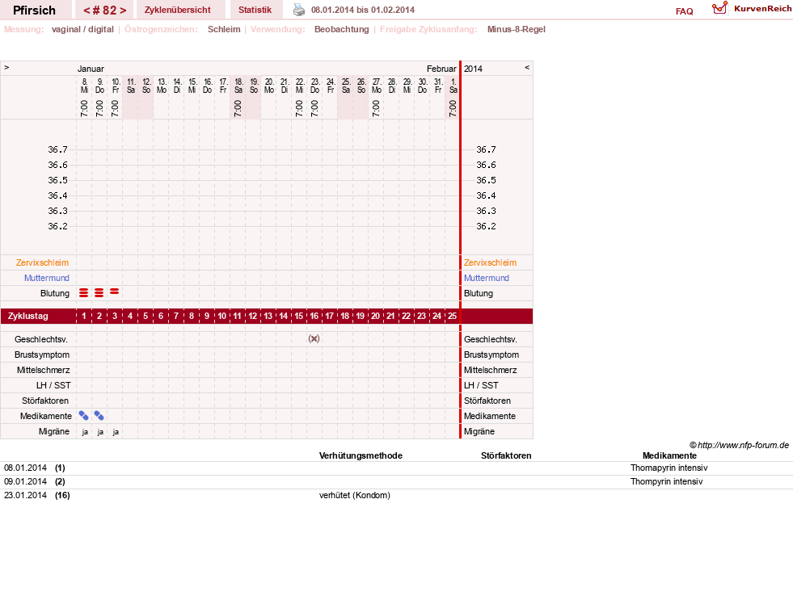Viewport: 793px width, 600px height.
Task: Click the bleeding marker on cycle day 1
Action: pyautogui.click(x=84, y=293)
